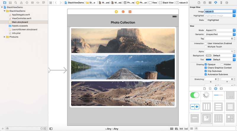Toggle document outline panel button

(x=51, y=129)
